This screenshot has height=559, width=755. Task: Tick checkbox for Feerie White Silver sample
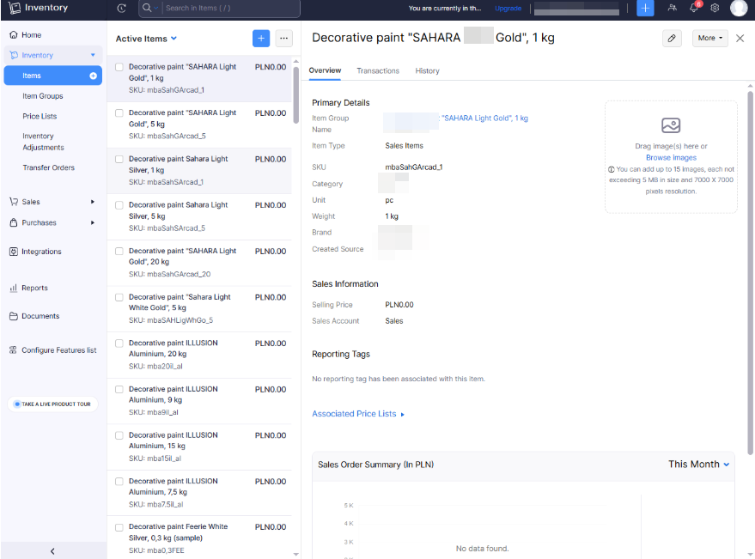coord(119,527)
